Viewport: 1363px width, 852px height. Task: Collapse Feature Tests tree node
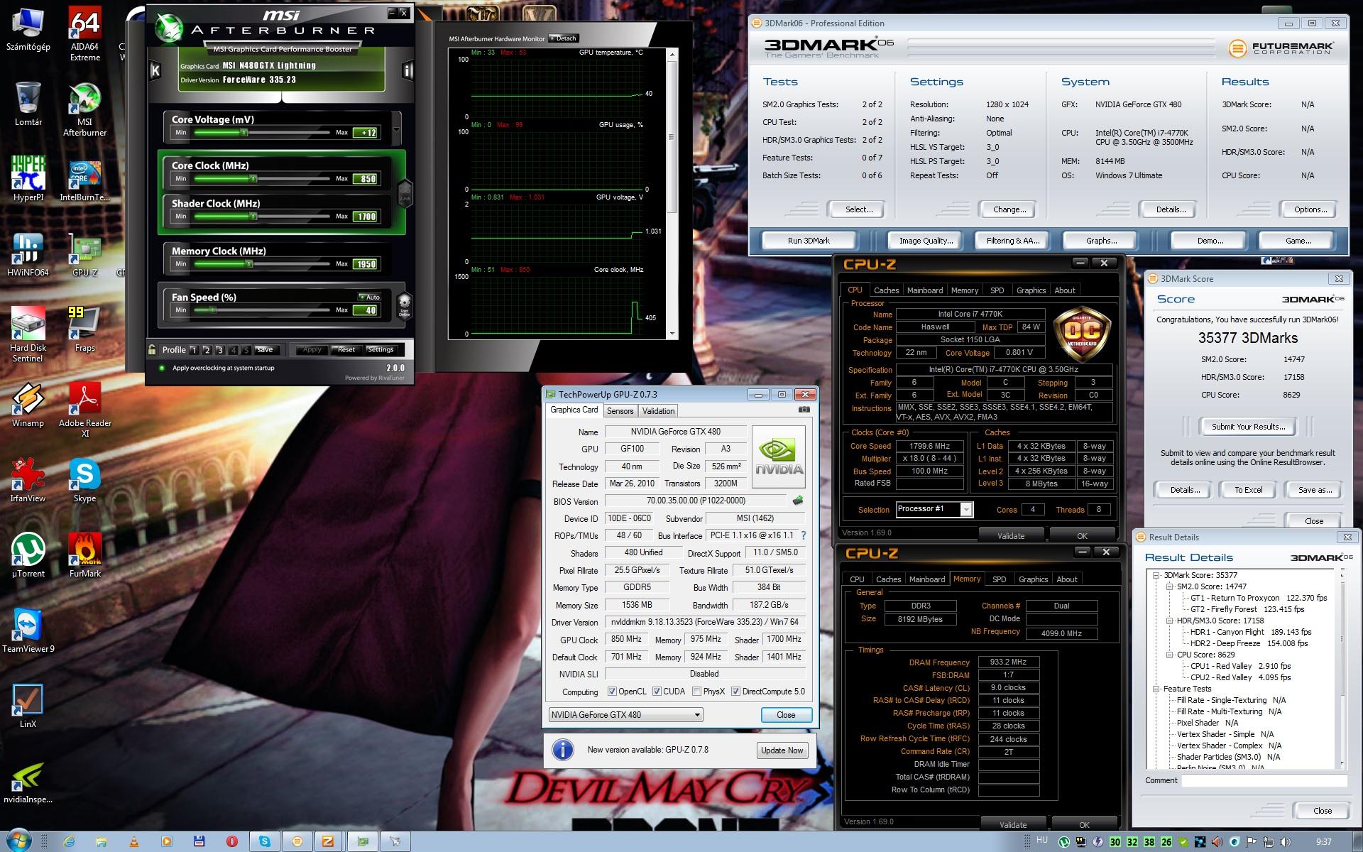pyautogui.click(x=1156, y=689)
